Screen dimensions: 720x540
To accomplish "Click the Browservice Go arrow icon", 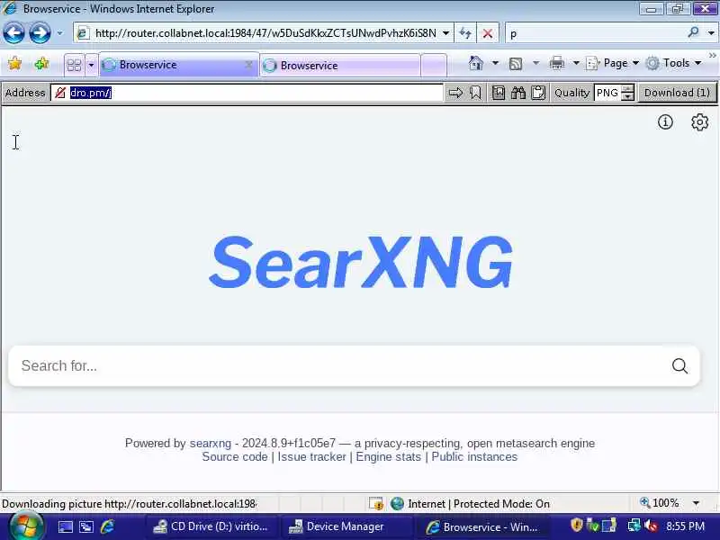I will tap(455, 93).
